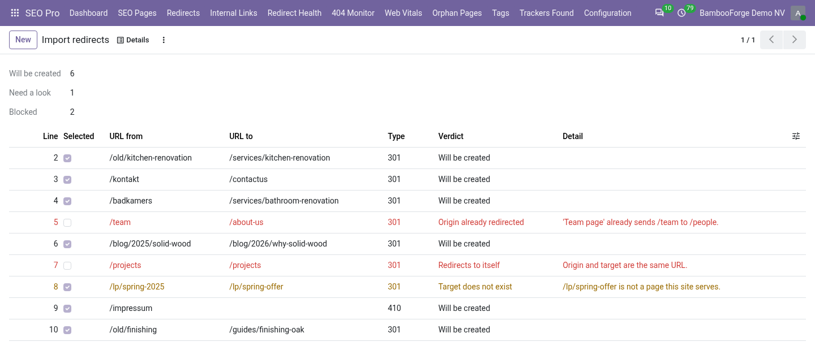The image size is (815, 359).
Task: Open the messages chat icon
Action: click(x=659, y=13)
